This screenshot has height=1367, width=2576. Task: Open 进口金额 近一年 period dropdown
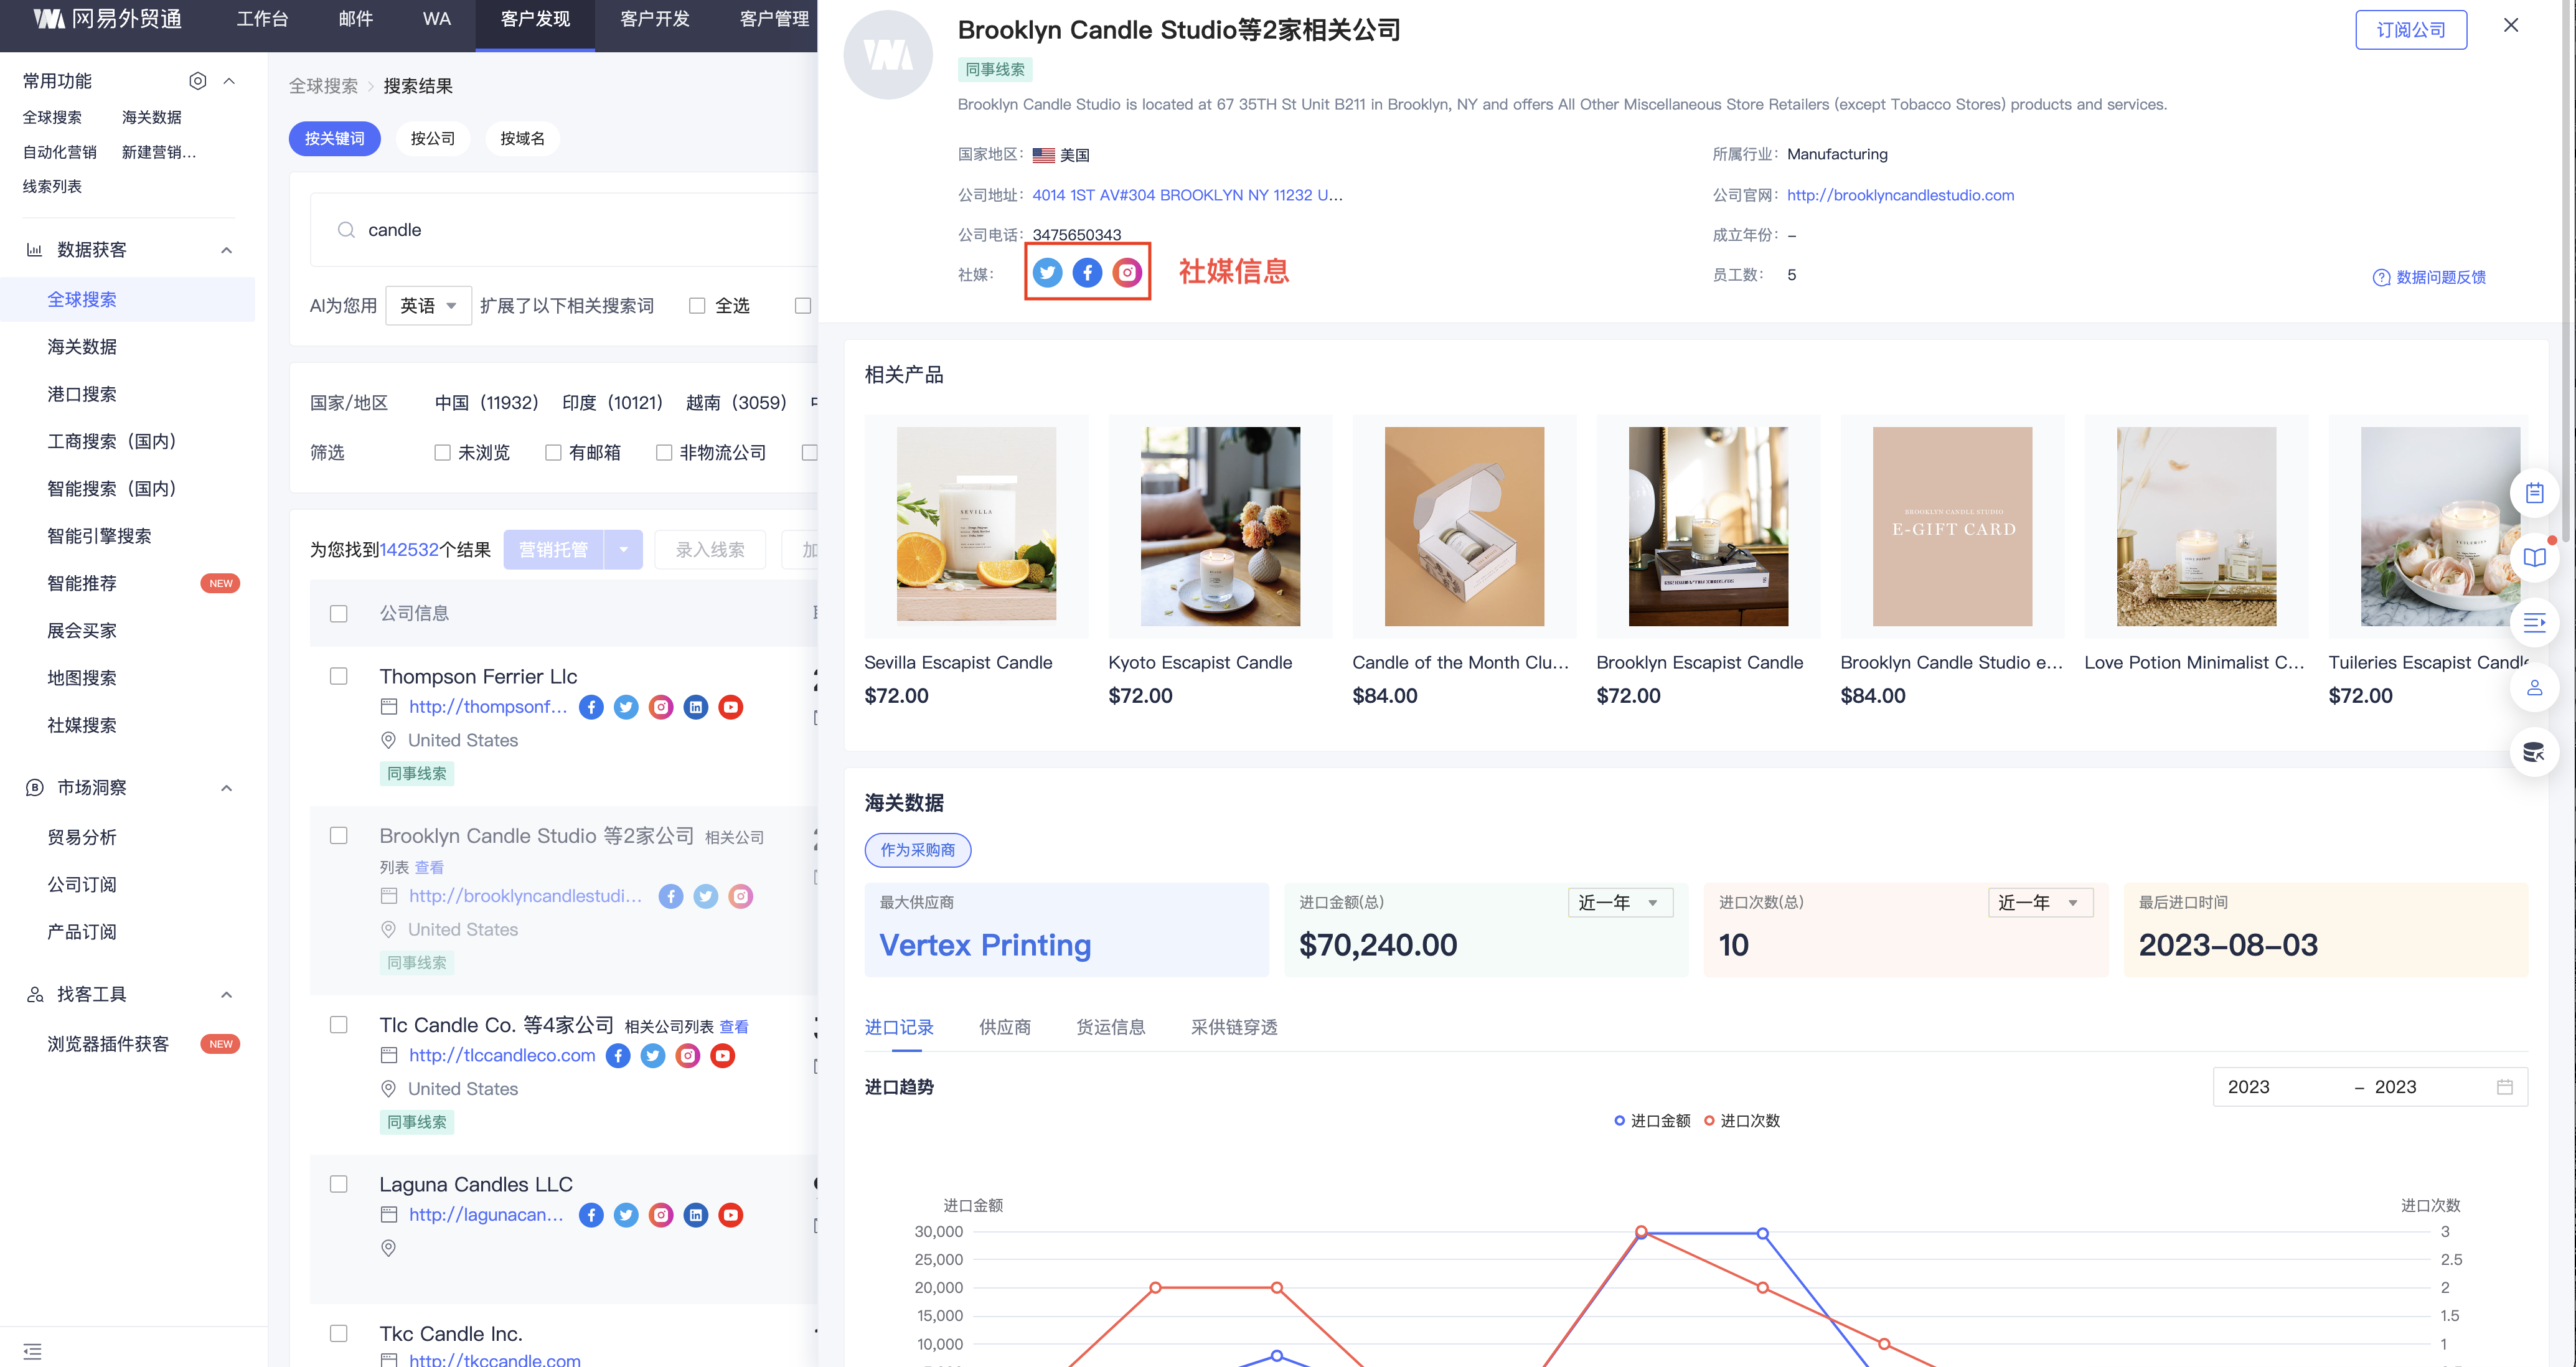click(1620, 903)
